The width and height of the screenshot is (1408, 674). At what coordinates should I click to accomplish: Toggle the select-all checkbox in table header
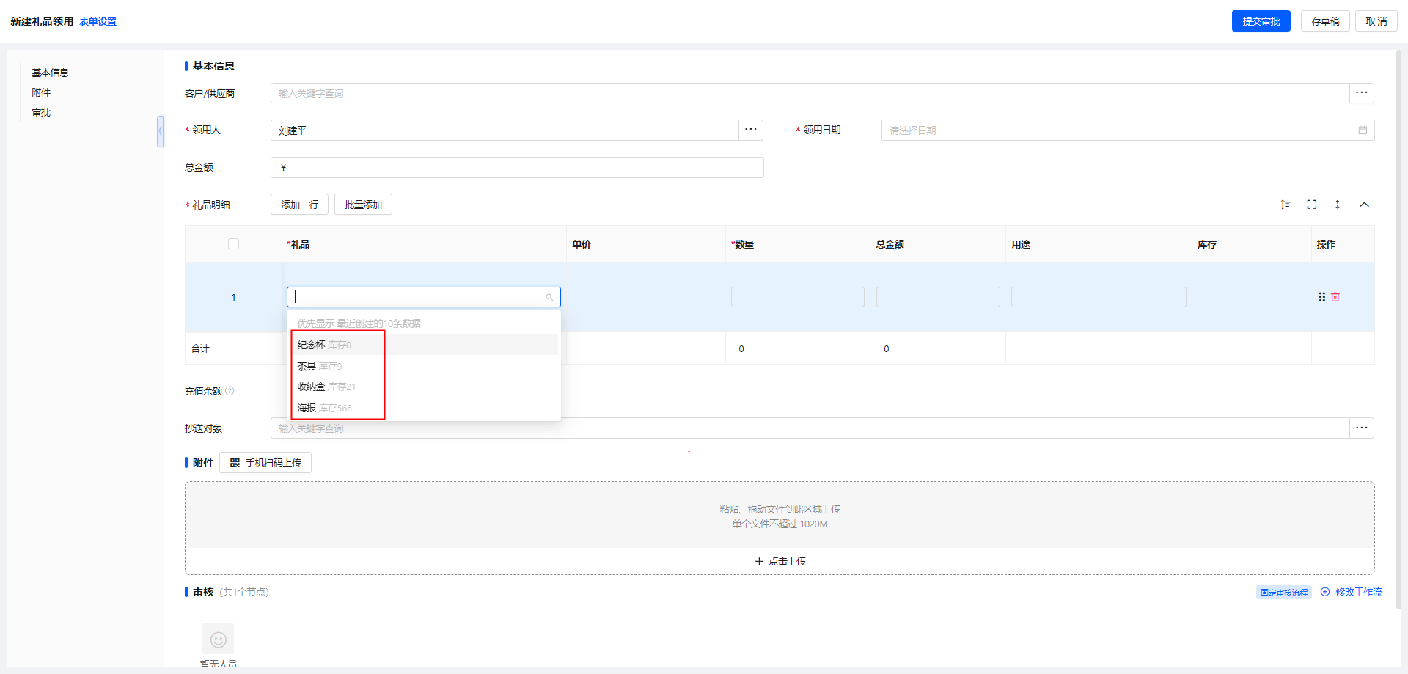pos(233,244)
